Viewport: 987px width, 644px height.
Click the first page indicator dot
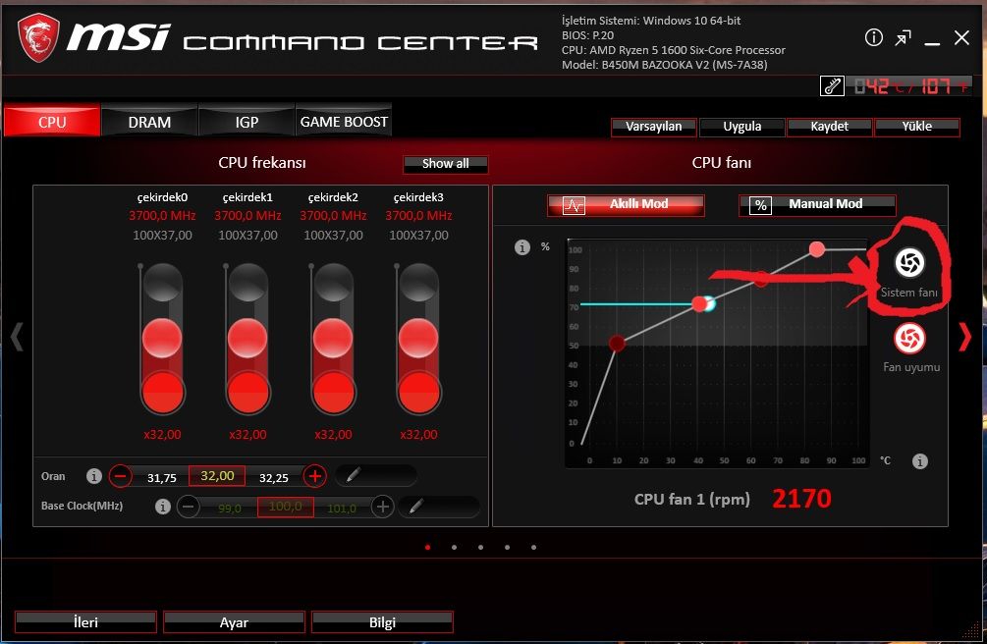(x=428, y=547)
